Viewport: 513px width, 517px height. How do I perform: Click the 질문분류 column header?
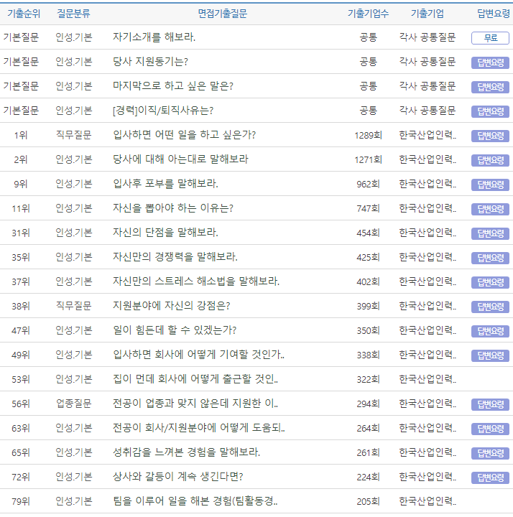coord(73,14)
